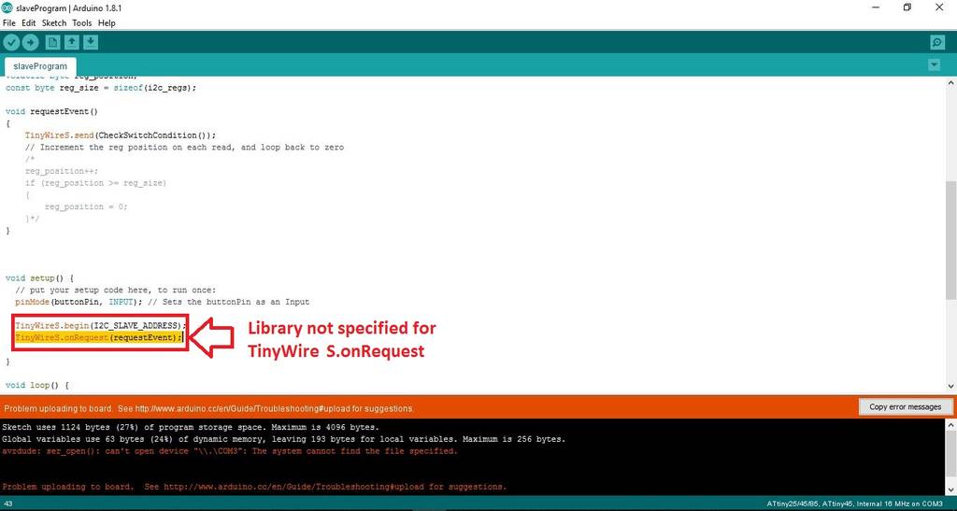Open the Help menu
Image resolution: width=957 pixels, height=511 pixels.
pos(107,23)
